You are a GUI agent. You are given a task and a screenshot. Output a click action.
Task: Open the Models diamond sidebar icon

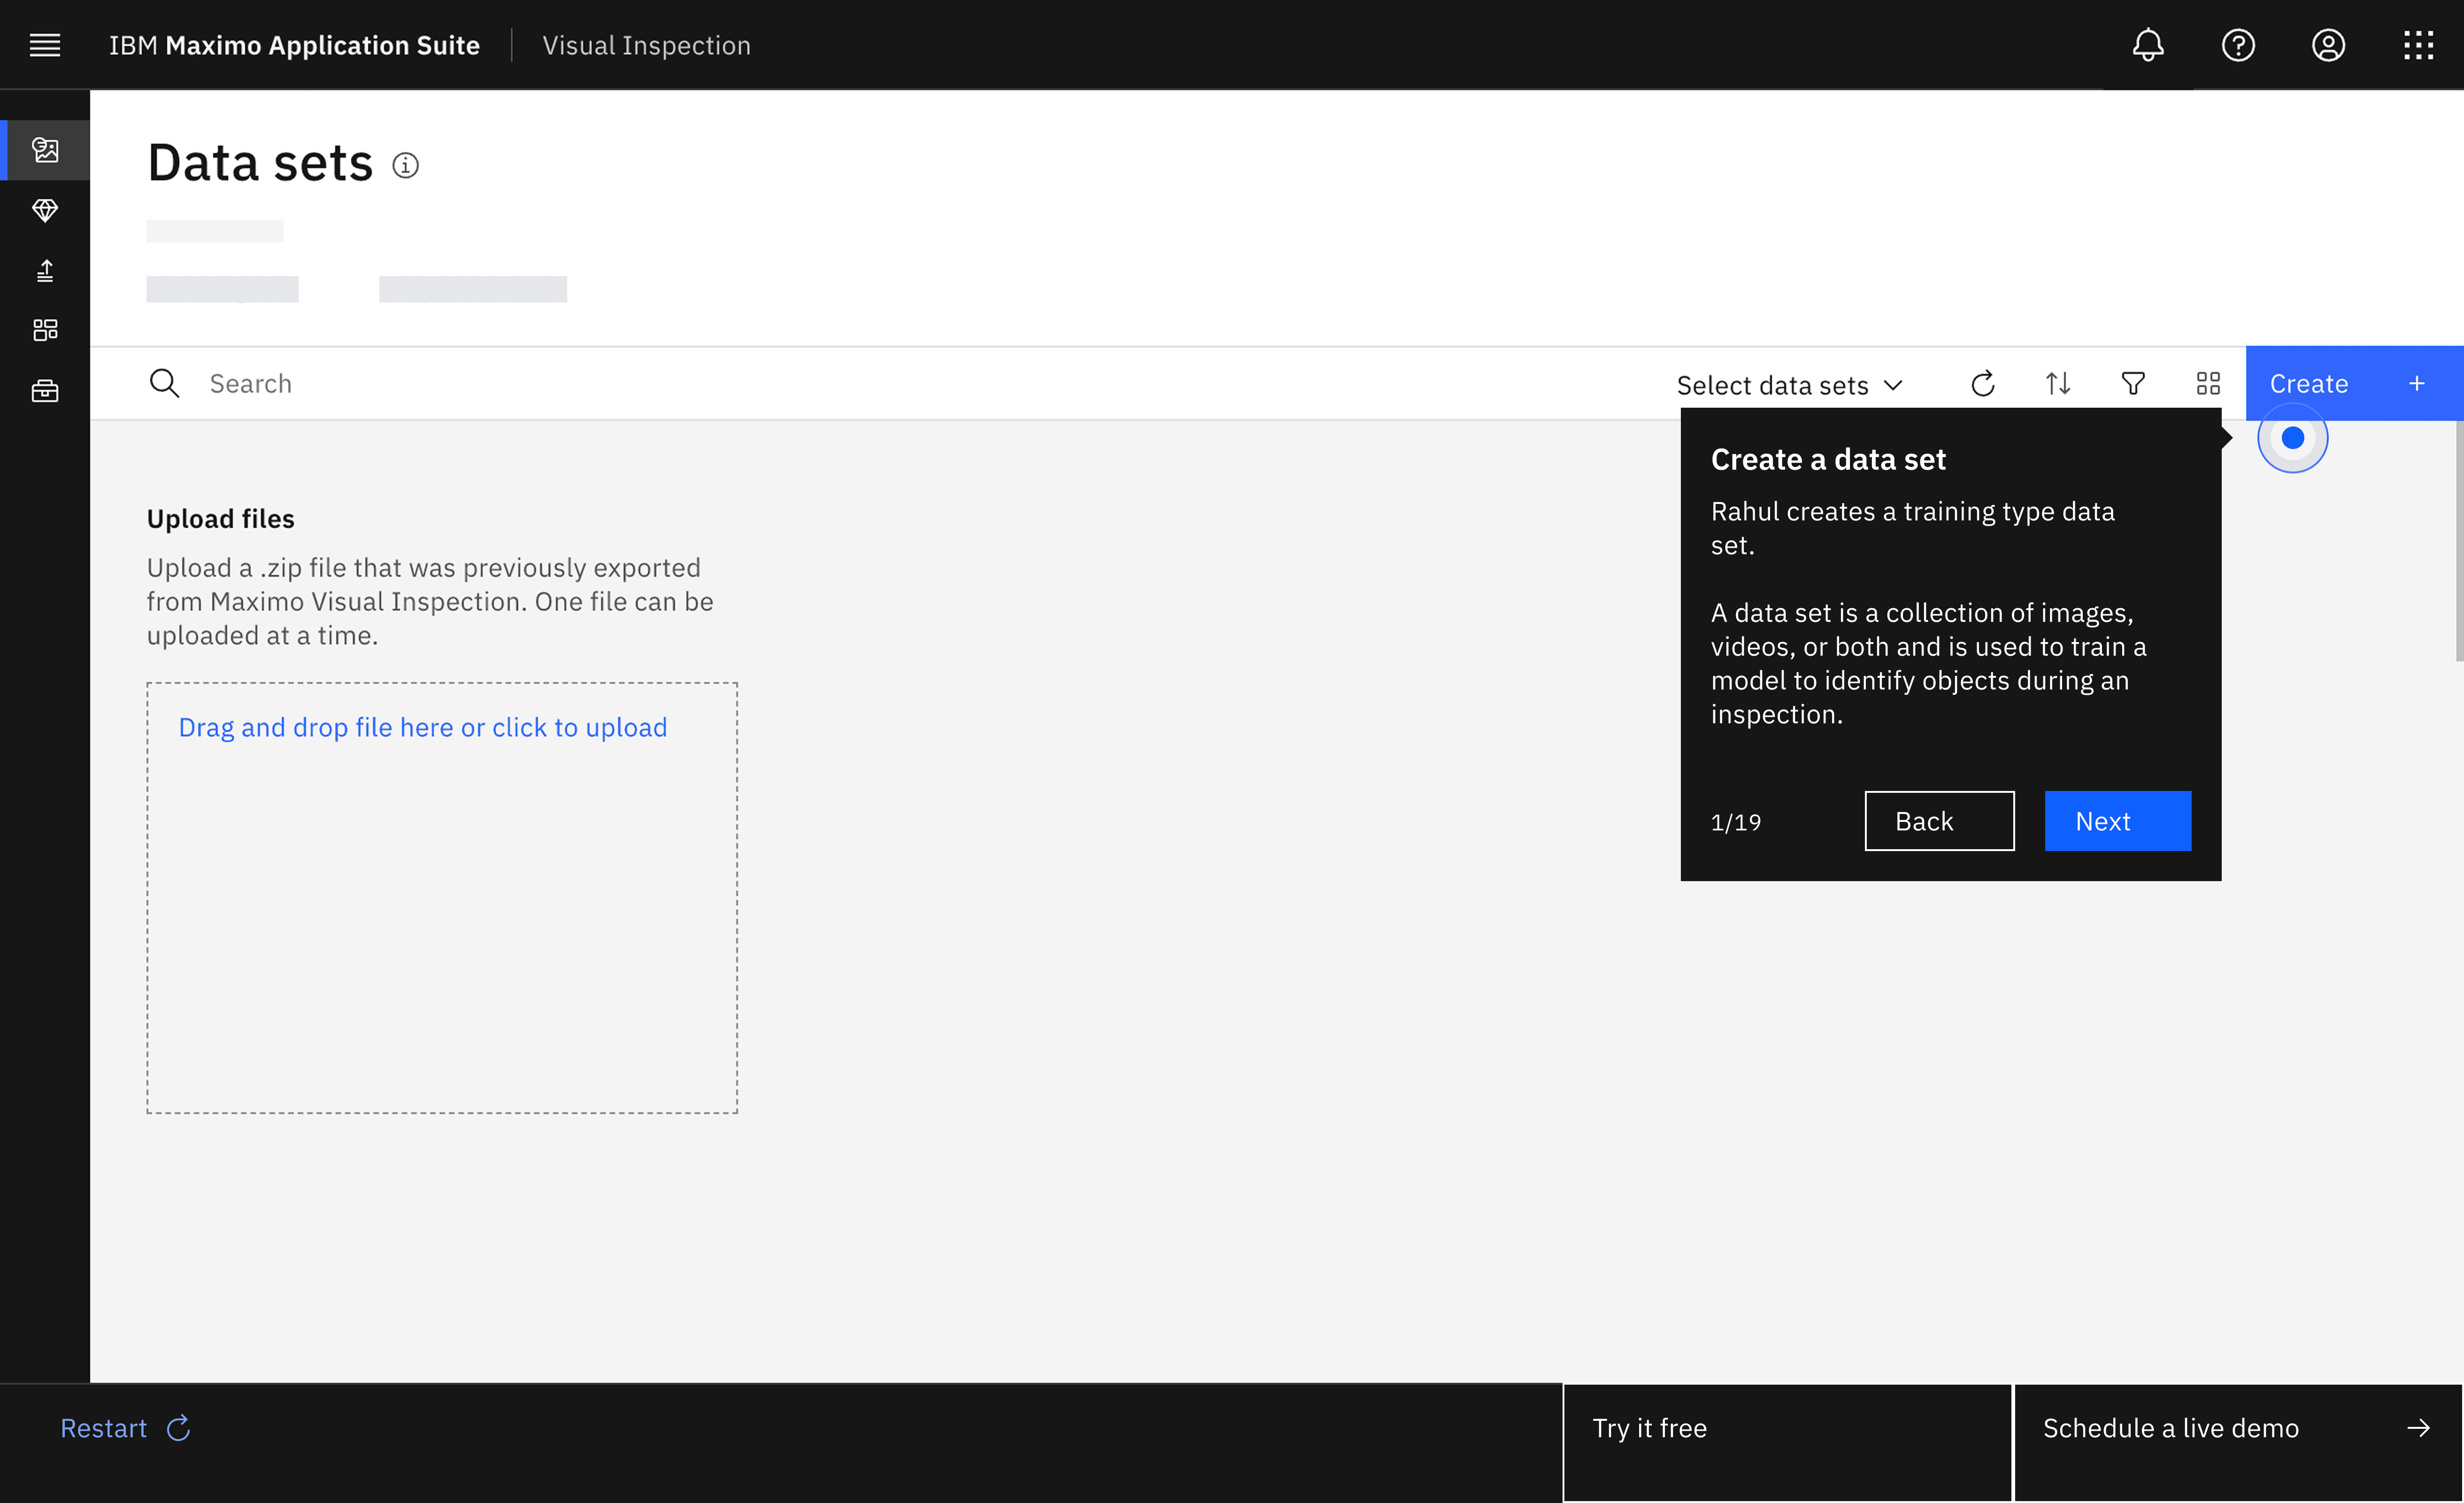45,210
